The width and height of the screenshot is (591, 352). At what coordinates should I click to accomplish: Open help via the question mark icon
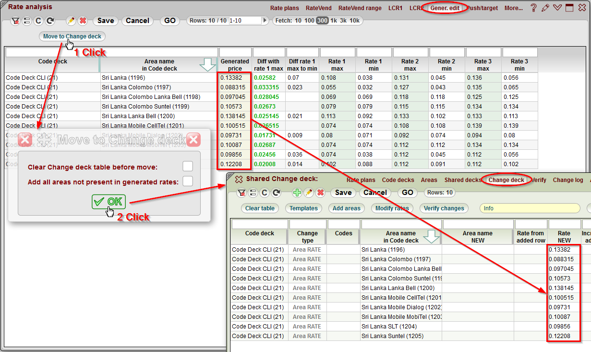533,8
